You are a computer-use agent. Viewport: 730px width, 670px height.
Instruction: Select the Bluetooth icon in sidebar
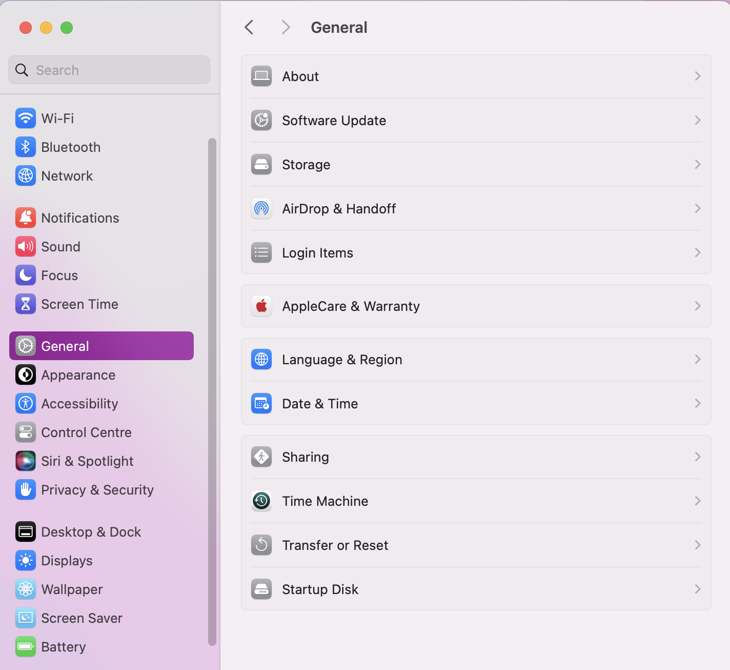click(25, 147)
